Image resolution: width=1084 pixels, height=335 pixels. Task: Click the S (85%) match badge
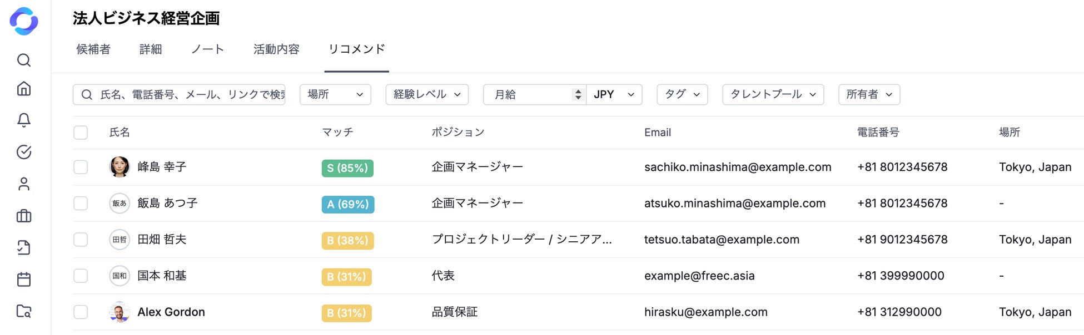pos(347,168)
